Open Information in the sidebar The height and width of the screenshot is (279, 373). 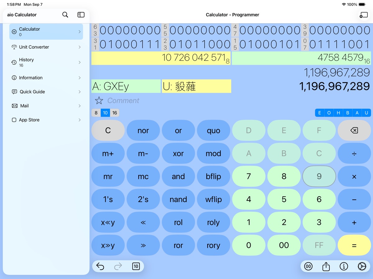pyautogui.click(x=46, y=78)
